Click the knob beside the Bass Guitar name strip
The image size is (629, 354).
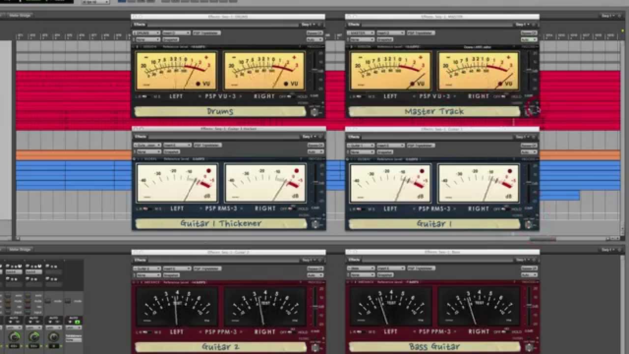529,348
